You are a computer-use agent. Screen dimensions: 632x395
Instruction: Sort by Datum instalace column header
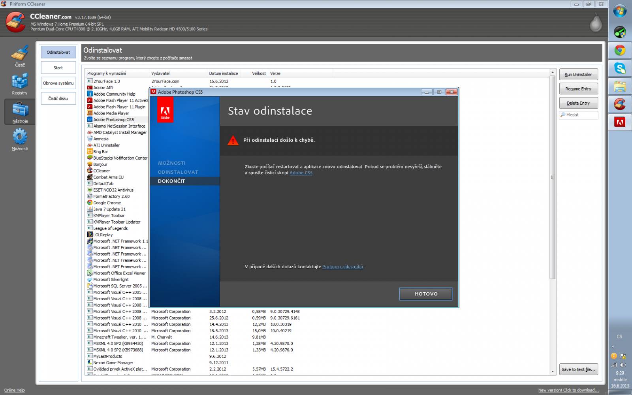point(224,73)
